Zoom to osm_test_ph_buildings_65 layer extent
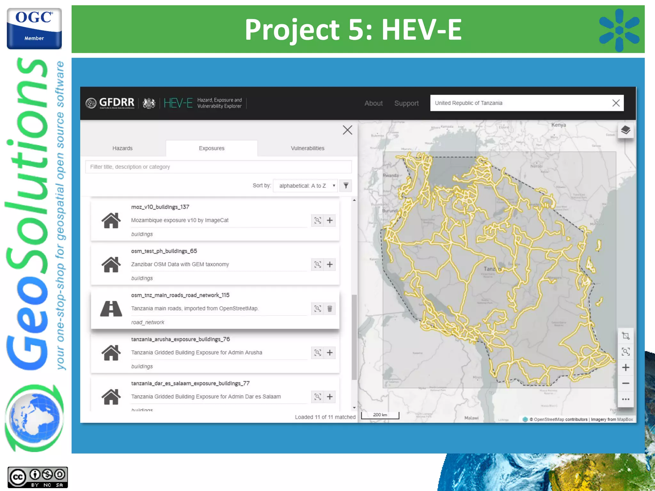The image size is (655, 491). tap(318, 264)
